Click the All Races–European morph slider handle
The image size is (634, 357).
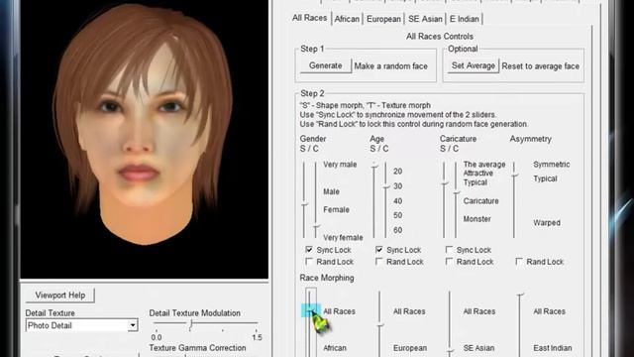click(x=380, y=325)
